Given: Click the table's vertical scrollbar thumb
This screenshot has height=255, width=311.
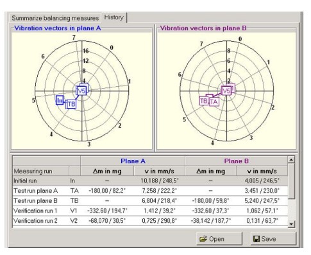Looking at the screenshot, I should coord(291,181).
